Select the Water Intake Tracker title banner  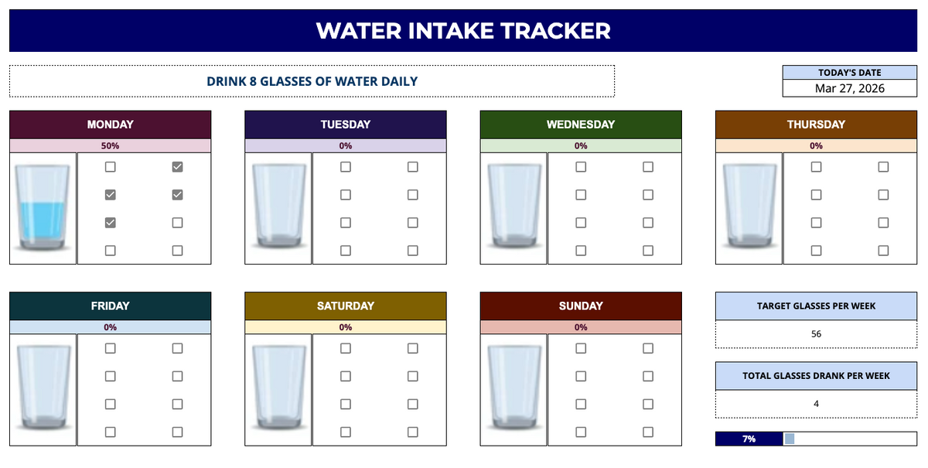coord(463,31)
